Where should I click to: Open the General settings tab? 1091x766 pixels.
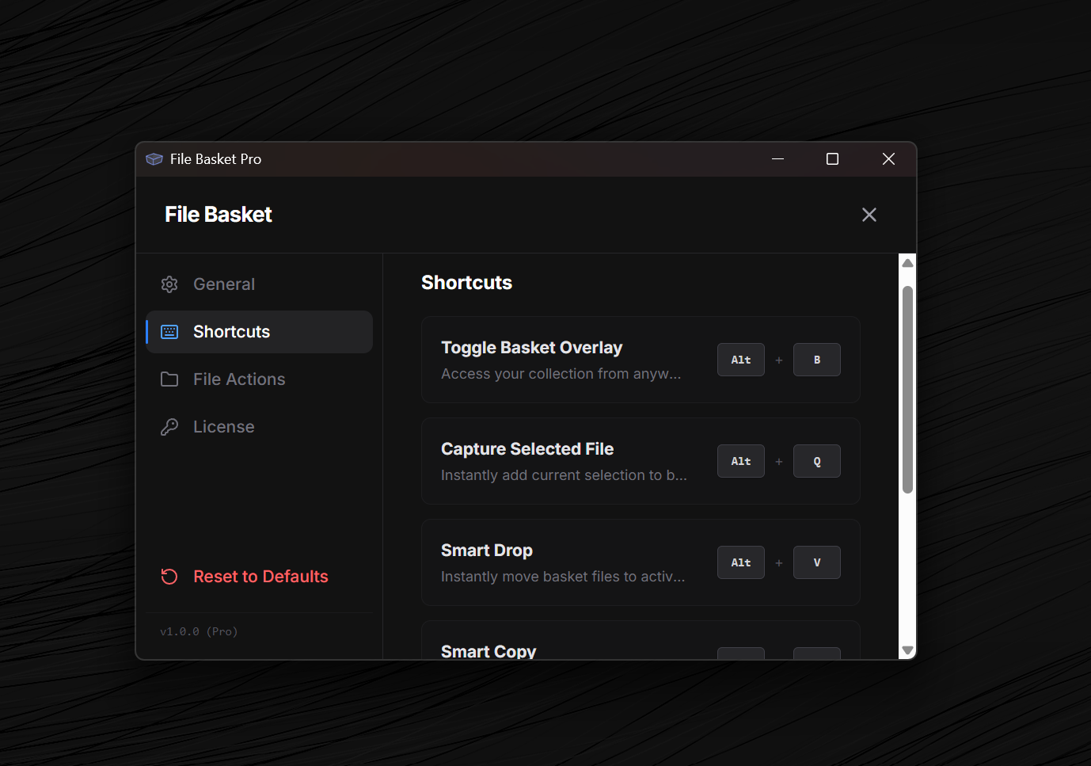tap(260, 284)
